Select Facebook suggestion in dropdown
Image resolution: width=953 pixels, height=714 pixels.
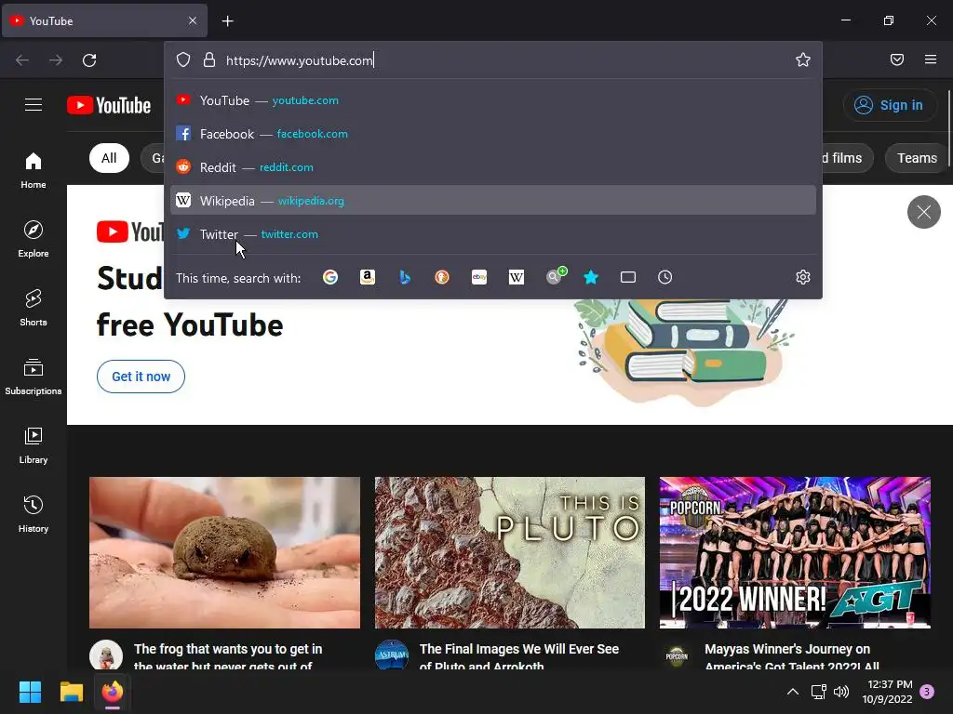(x=493, y=134)
